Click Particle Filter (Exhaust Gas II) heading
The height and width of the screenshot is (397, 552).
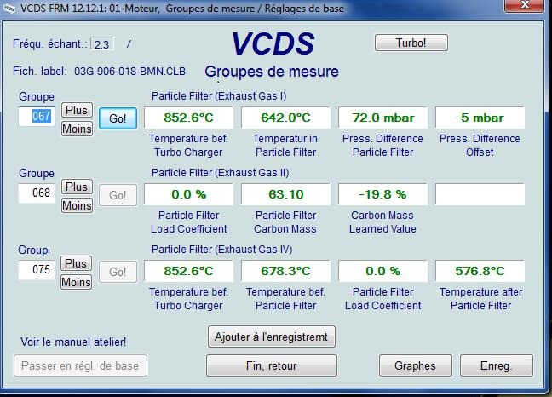pyautogui.click(x=221, y=173)
